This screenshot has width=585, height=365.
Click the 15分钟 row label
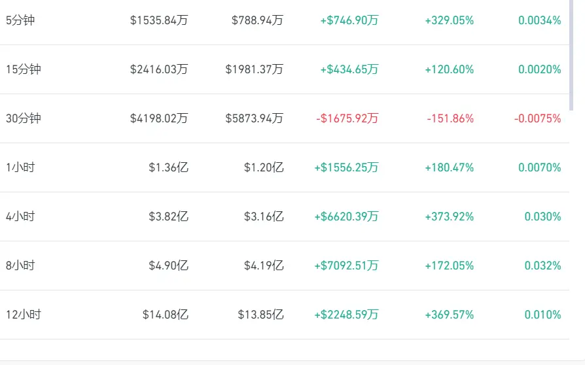pyautogui.click(x=23, y=69)
